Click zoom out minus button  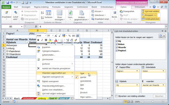pyautogui.click(x=143, y=102)
